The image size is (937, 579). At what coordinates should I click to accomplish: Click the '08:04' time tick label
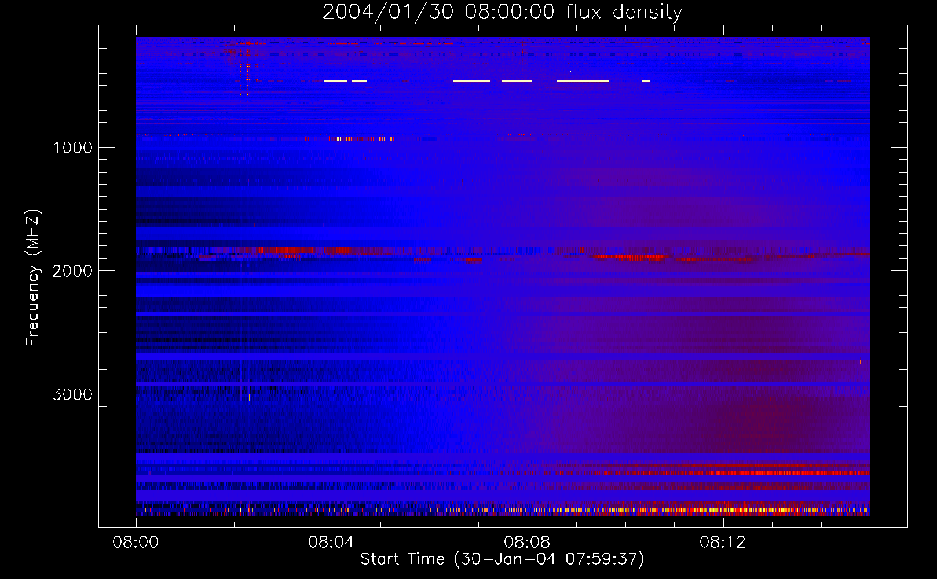[331, 543]
